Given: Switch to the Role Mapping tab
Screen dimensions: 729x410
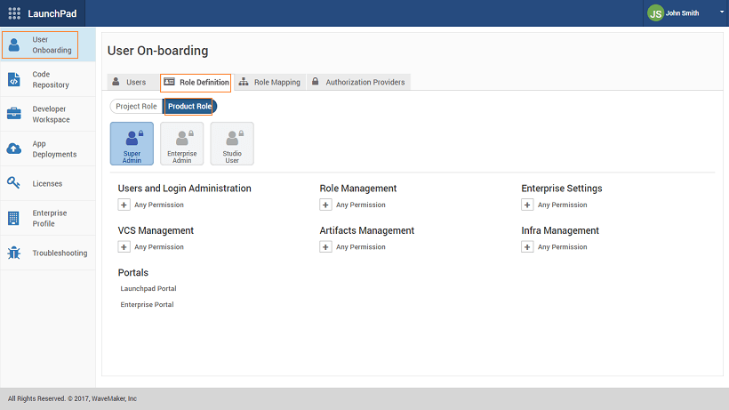Looking at the screenshot, I should coord(270,83).
